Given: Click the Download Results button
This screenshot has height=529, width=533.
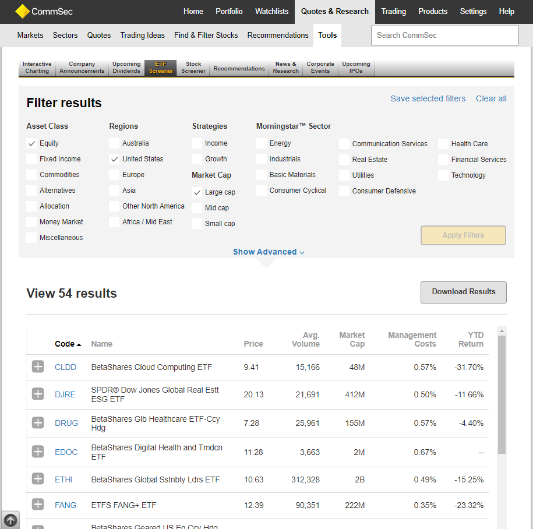Looking at the screenshot, I should 463,292.
